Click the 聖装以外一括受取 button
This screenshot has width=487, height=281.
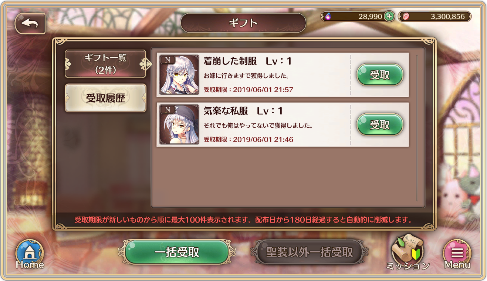(310, 252)
